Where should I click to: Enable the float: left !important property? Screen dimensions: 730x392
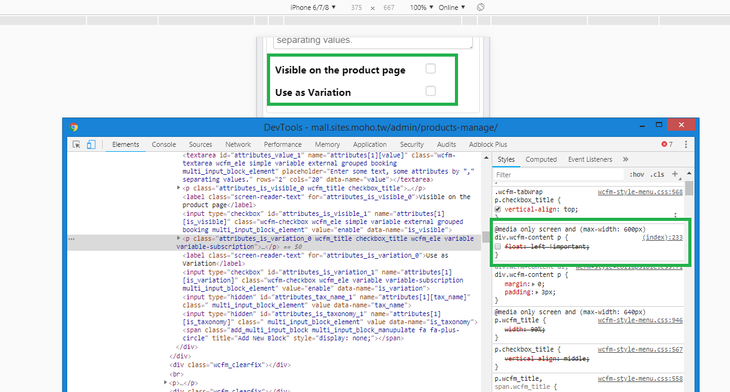[x=498, y=246]
